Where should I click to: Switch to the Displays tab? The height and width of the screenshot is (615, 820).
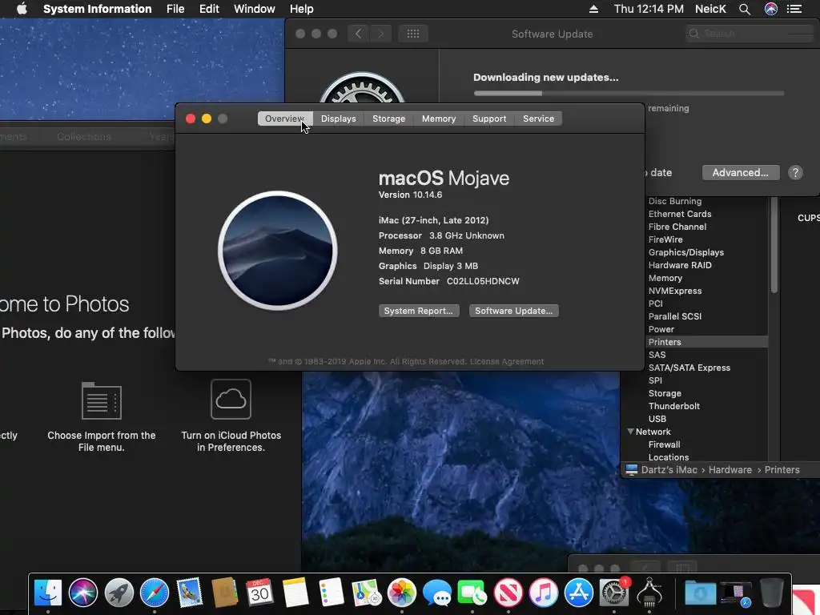click(339, 119)
